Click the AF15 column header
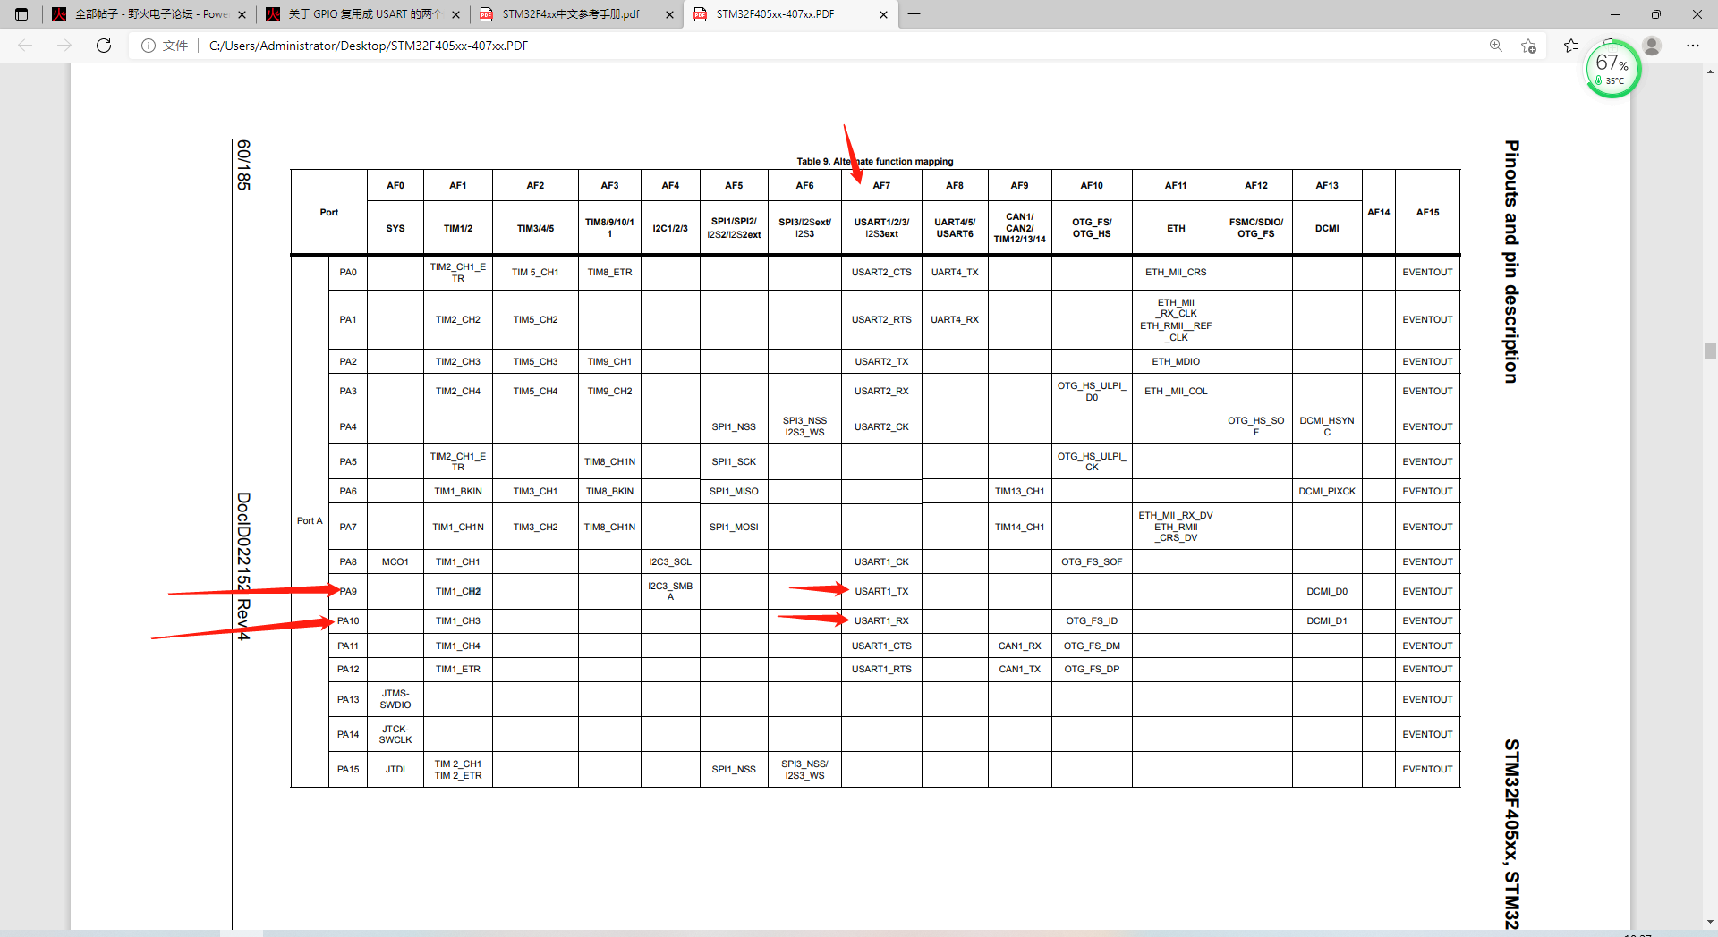 [x=1427, y=212]
